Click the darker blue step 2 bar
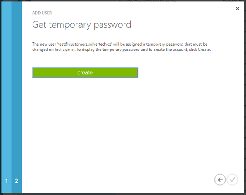This screenshot has height=195, width=246. (x=17, y=97)
